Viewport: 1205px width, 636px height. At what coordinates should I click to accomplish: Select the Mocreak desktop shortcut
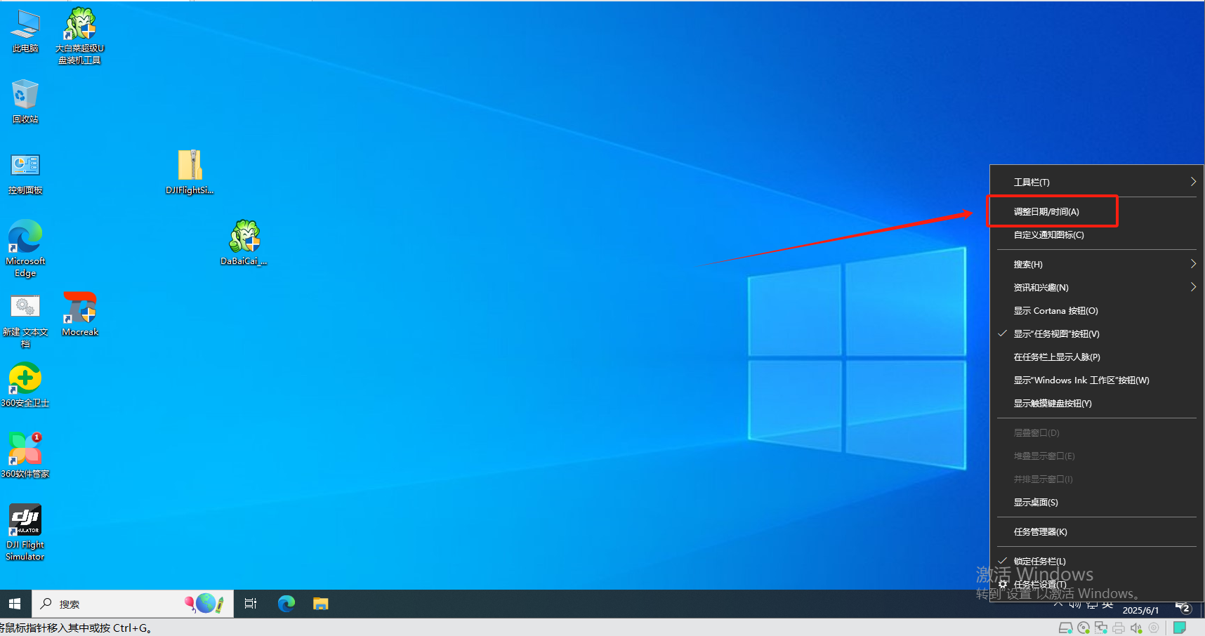pyautogui.click(x=80, y=314)
